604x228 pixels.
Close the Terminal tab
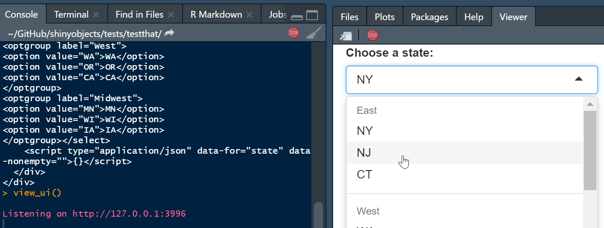[96, 15]
